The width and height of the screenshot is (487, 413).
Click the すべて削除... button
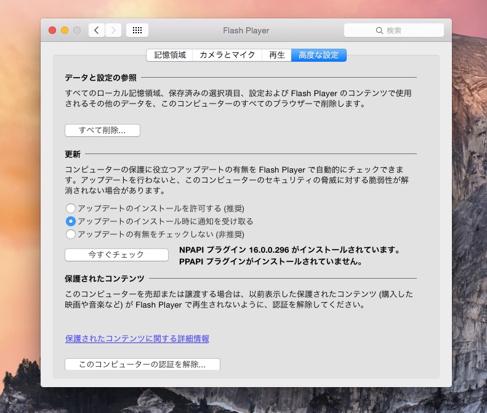click(102, 130)
